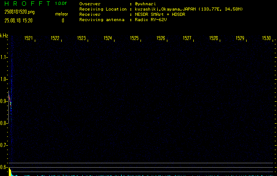Click the Receiving Location label
The image size is (277, 176).
103,9
